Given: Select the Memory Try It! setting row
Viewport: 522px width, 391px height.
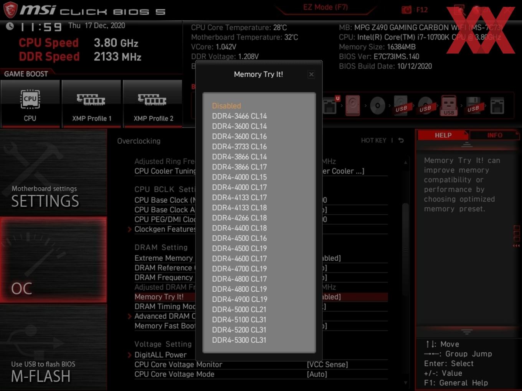Looking at the screenshot, I should (x=261, y=297).
